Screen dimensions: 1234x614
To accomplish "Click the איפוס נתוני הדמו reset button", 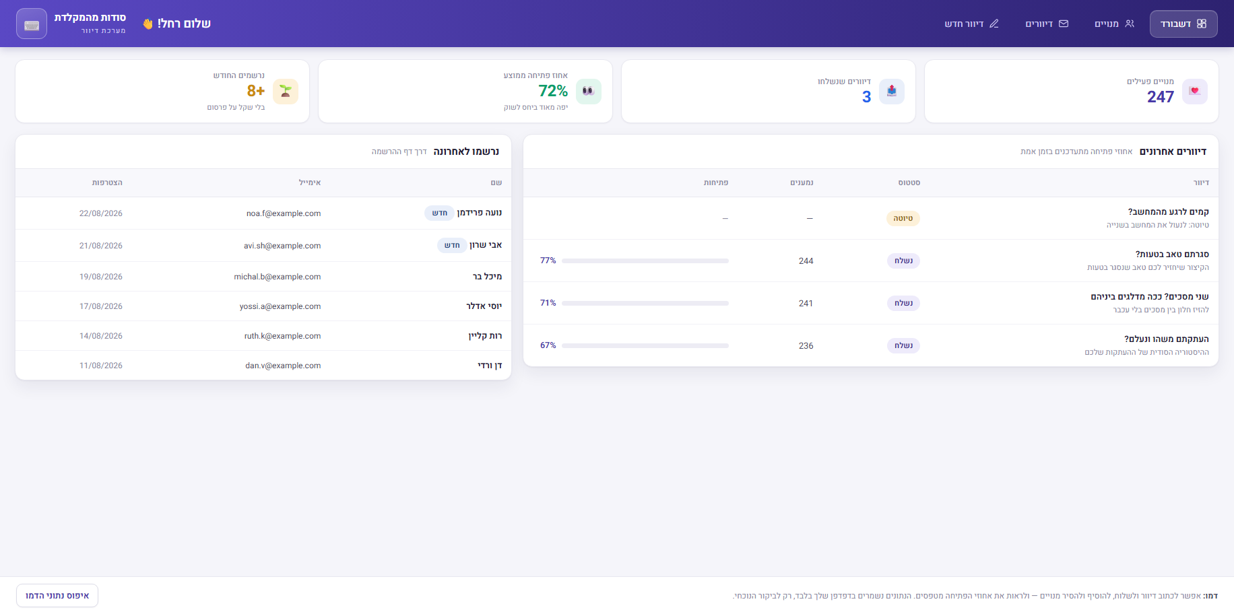I will [57, 596].
